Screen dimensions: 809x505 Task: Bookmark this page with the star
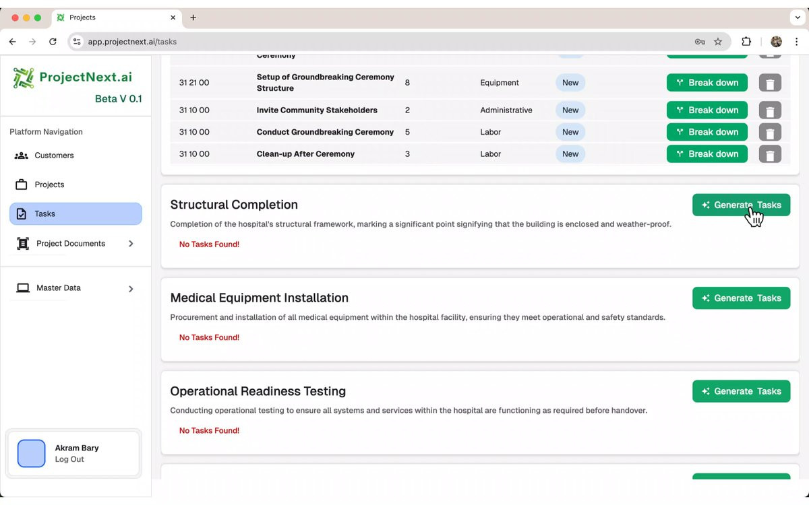718,42
